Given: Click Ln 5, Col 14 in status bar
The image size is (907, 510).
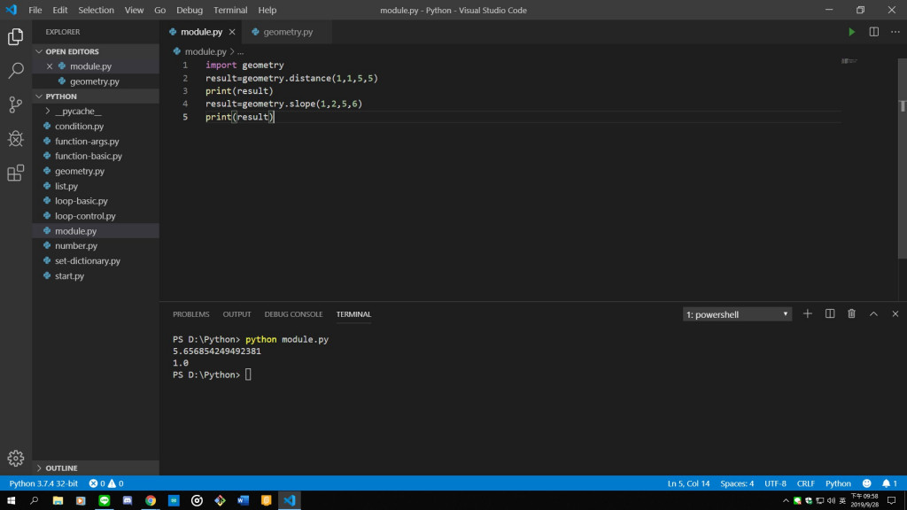Looking at the screenshot, I should click(688, 483).
